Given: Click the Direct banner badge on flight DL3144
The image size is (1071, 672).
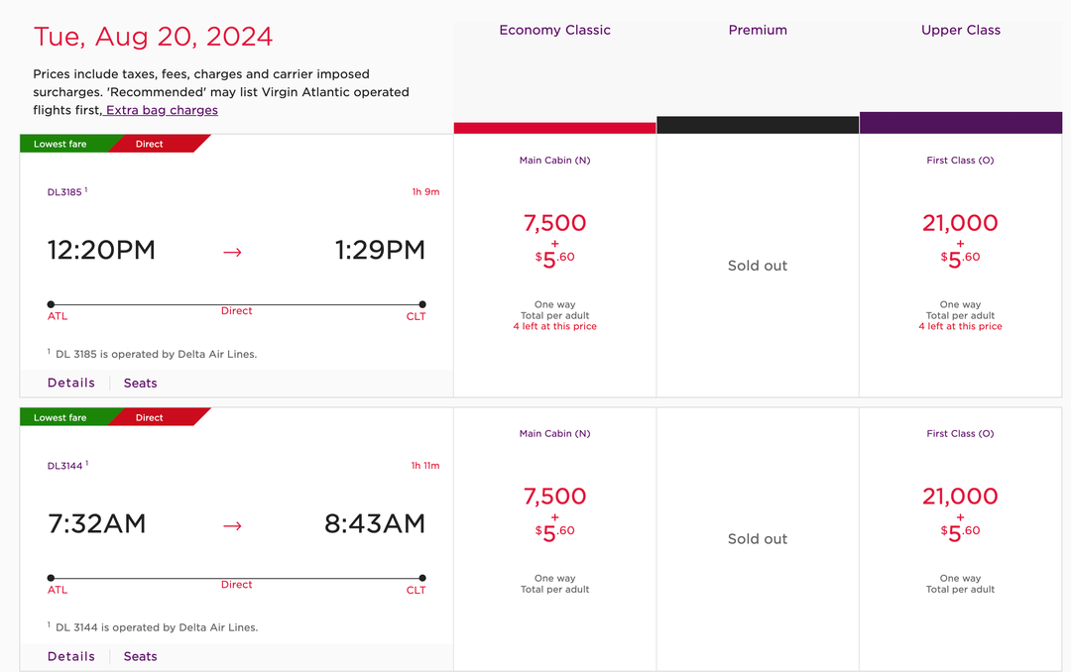Looking at the screenshot, I should (x=149, y=417).
